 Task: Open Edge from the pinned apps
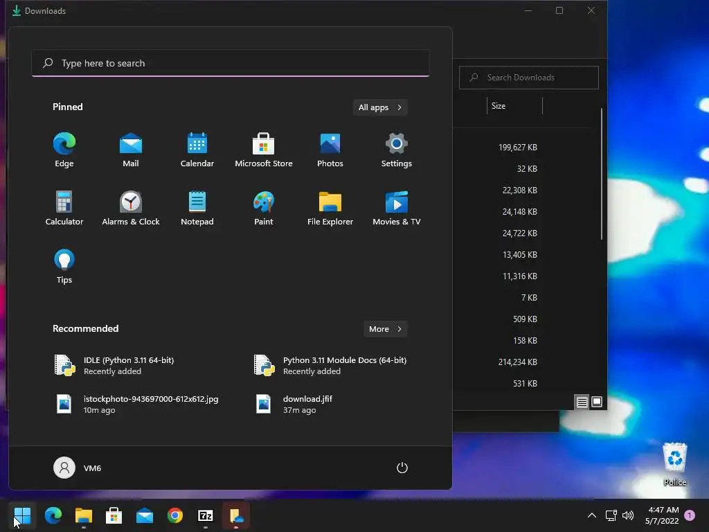point(64,150)
